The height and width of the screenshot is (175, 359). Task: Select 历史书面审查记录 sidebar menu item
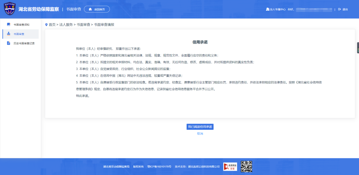tap(24, 43)
